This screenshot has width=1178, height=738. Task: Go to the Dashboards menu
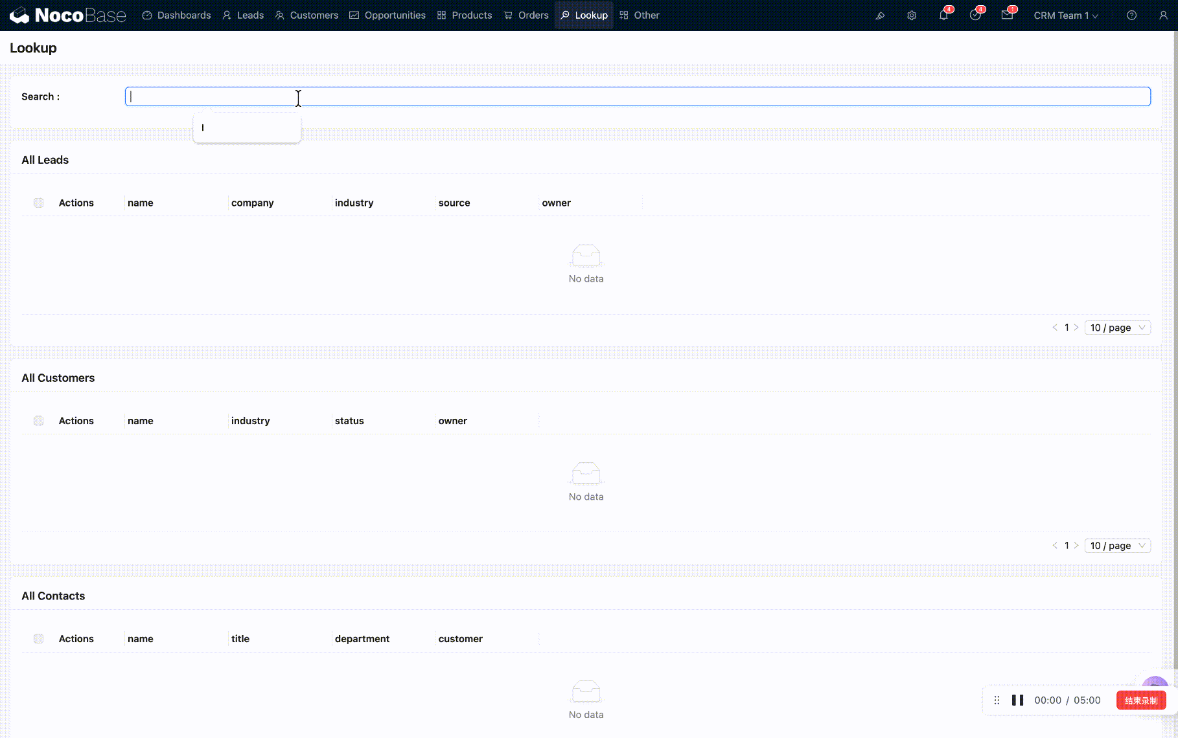tap(176, 16)
